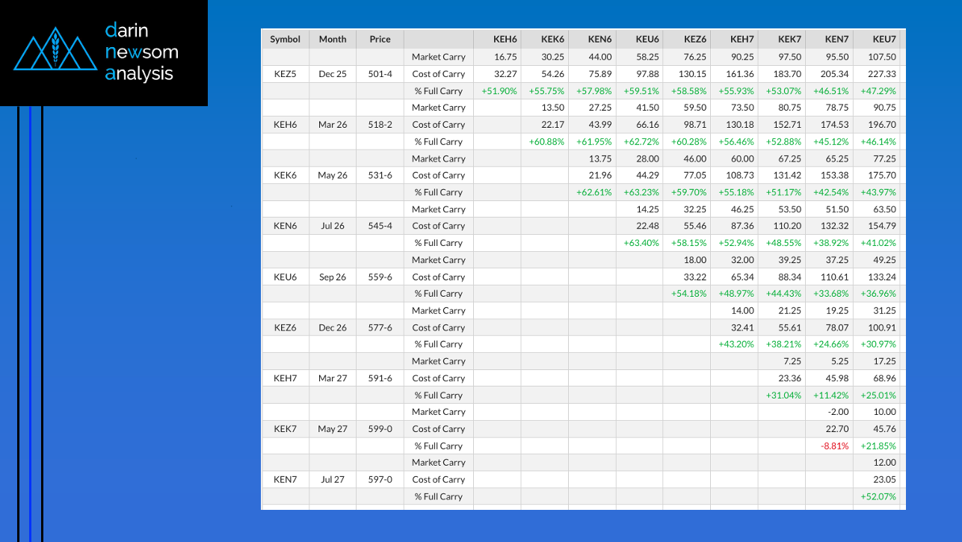Click the darin newsom analysis logo text
Screen dimensions: 962x542
point(141,52)
